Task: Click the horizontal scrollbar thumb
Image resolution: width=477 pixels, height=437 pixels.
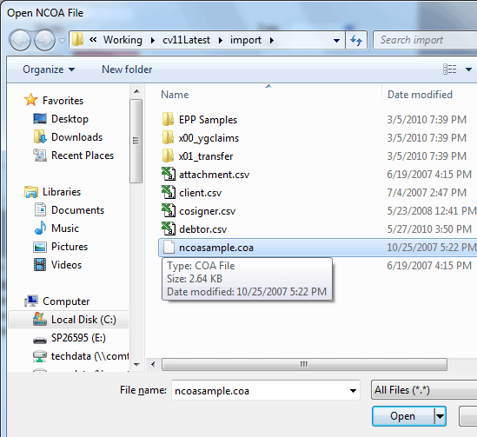Action: [x=304, y=364]
